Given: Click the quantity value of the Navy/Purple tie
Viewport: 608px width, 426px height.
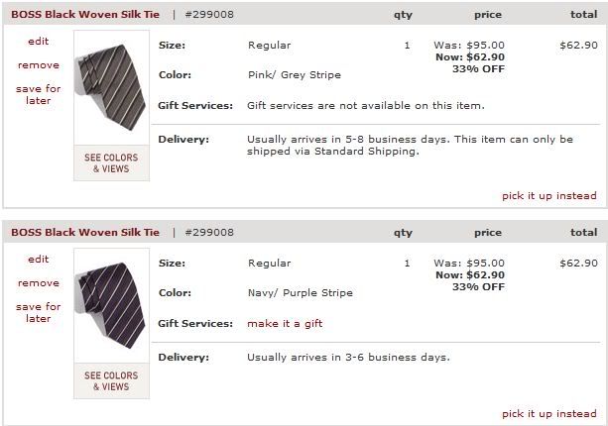Looking at the screenshot, I should click(407, 264).
